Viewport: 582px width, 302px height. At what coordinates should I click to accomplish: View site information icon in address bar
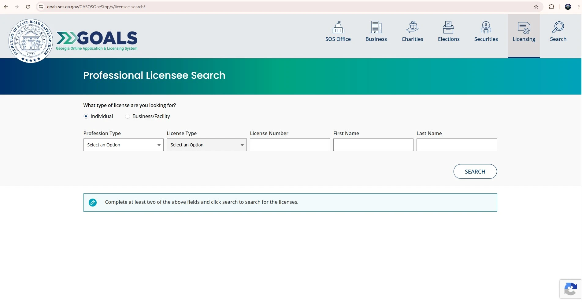click(x=41, y=7)
